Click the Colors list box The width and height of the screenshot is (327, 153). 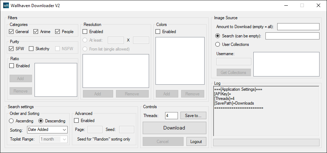pyautogui.click(x=180, y=61)
